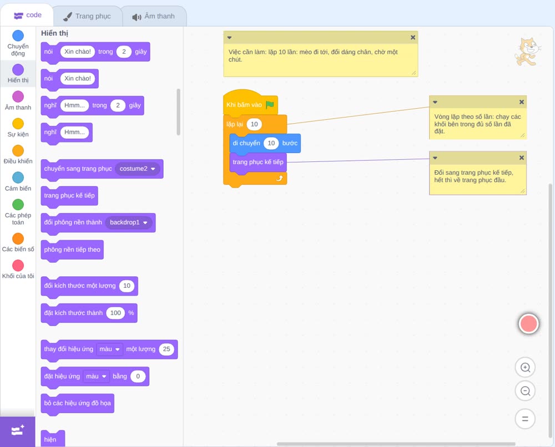Collapse the costume comment note
Image resolution: width=555 pixels, height=447 pixels.
(x=435, y=158)
